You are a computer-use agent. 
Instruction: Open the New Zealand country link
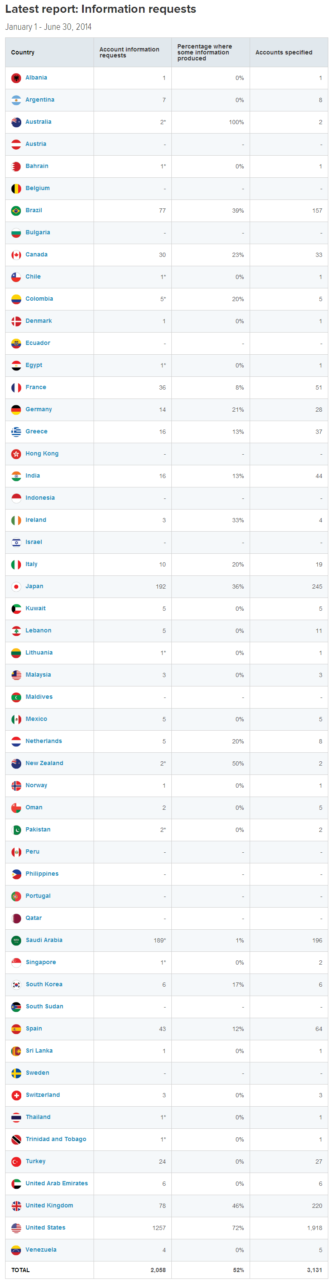44,763
